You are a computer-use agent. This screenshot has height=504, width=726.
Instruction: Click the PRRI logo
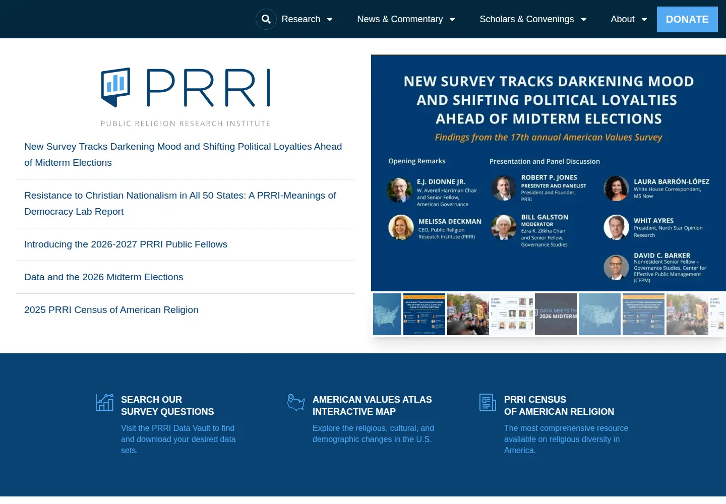(186, 97)
